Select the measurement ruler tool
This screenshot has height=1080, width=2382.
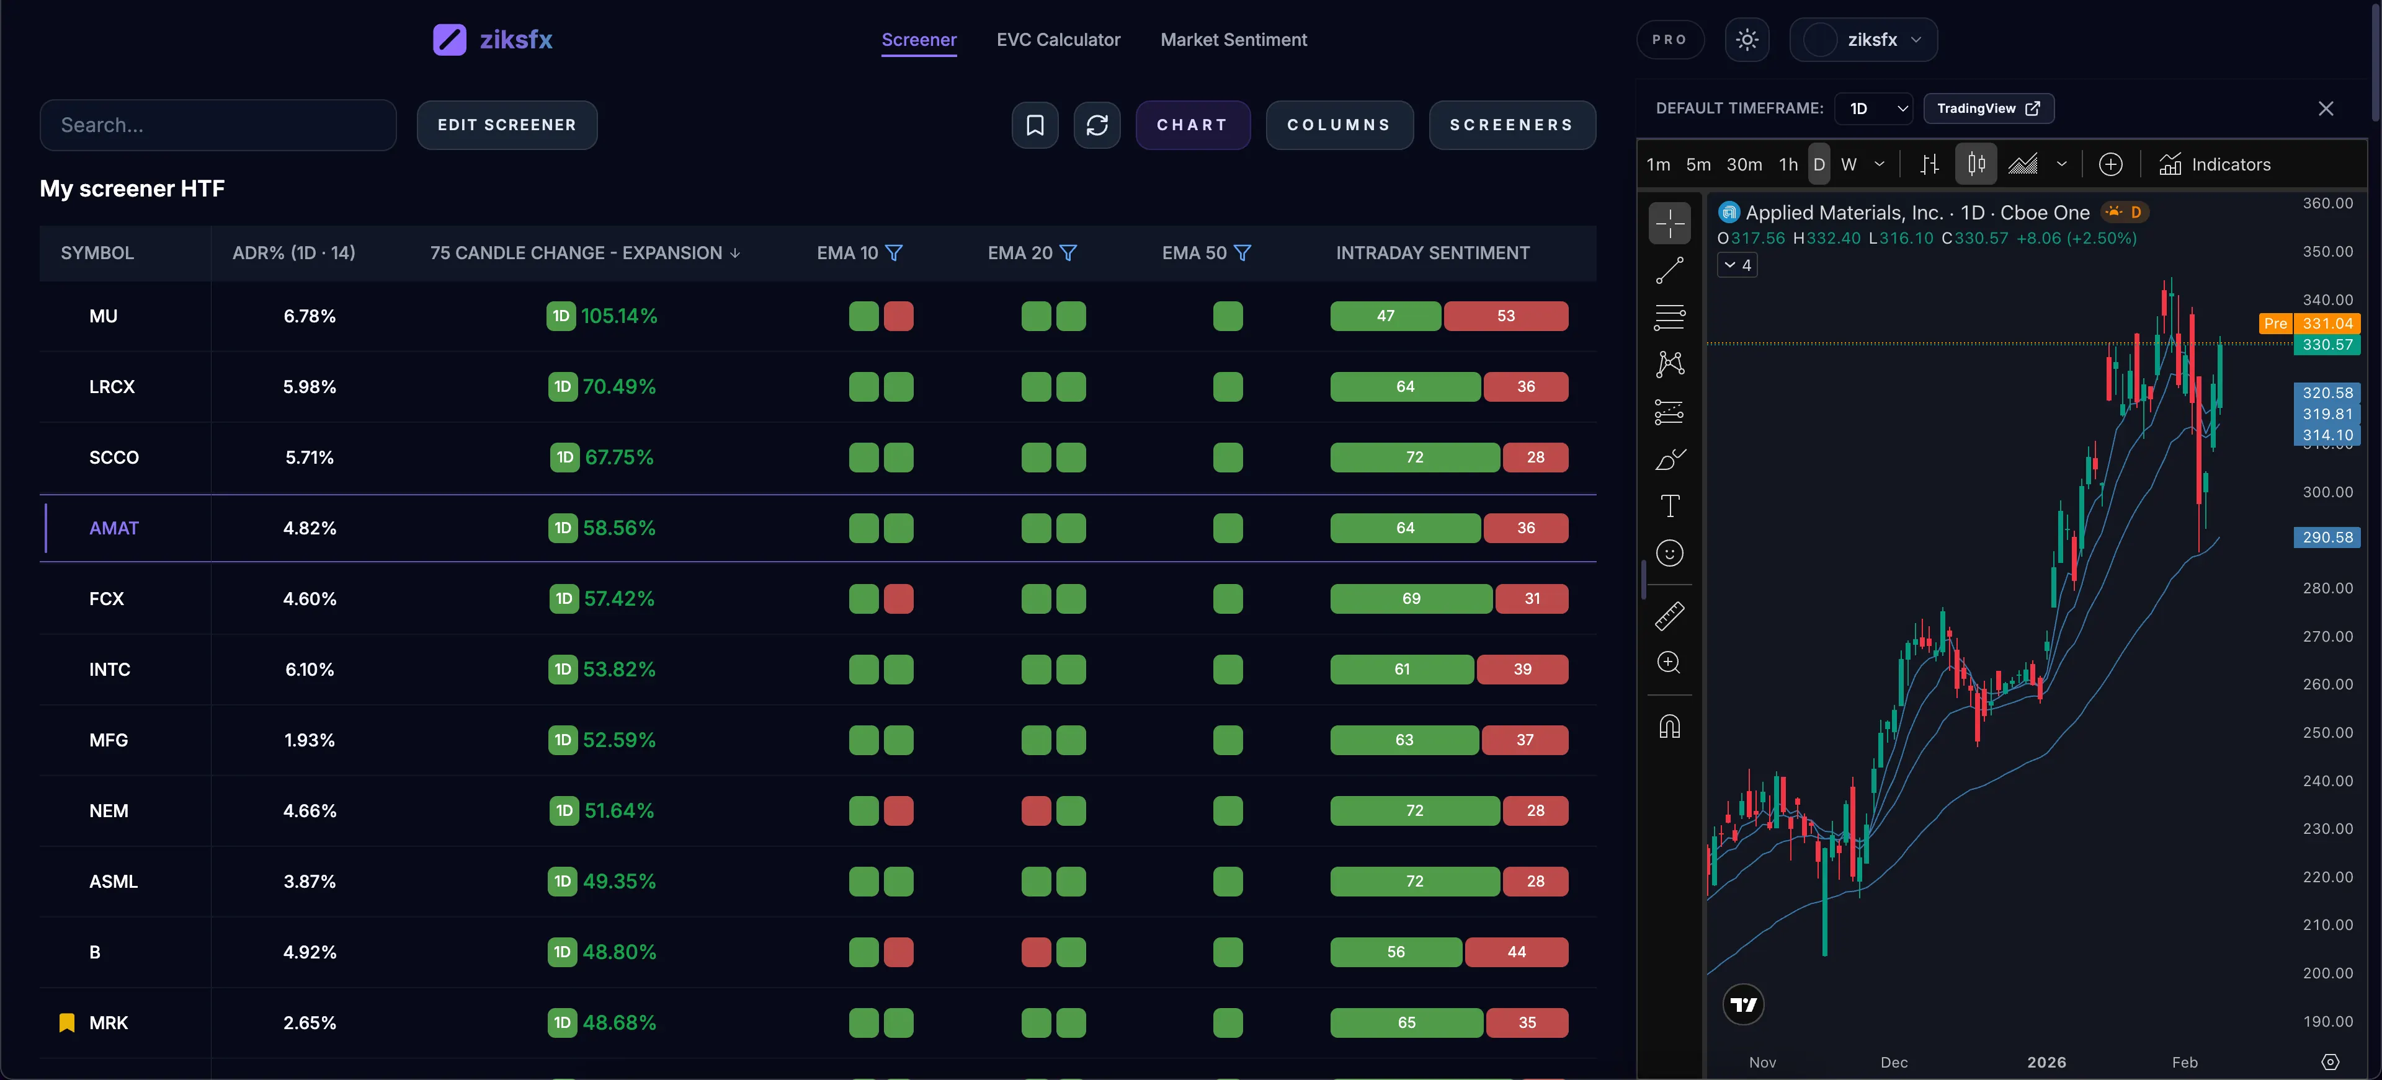coord(1670,615)
